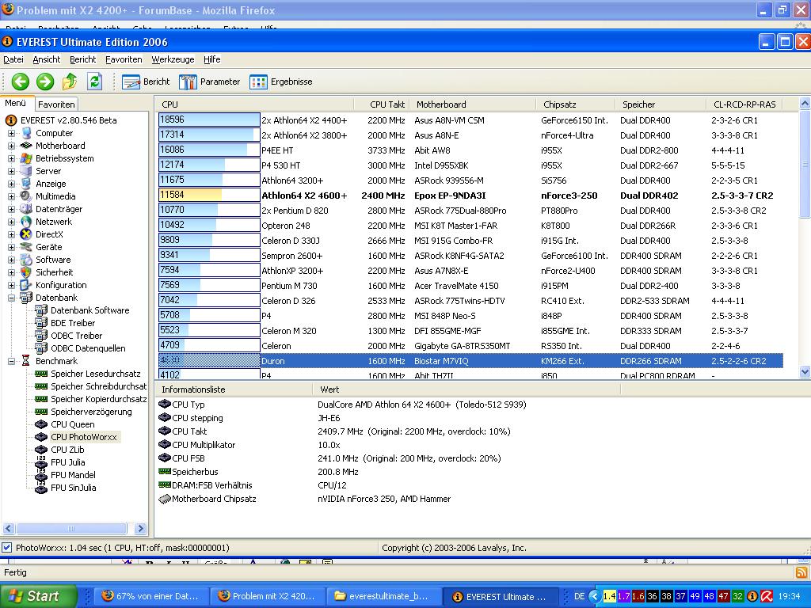Image resolution: width=811 pixels, height=608 pixels.
Task: Select the Athlon64 X2 4600+ result row
Action: pyautogui.click(x=470, y=196)
